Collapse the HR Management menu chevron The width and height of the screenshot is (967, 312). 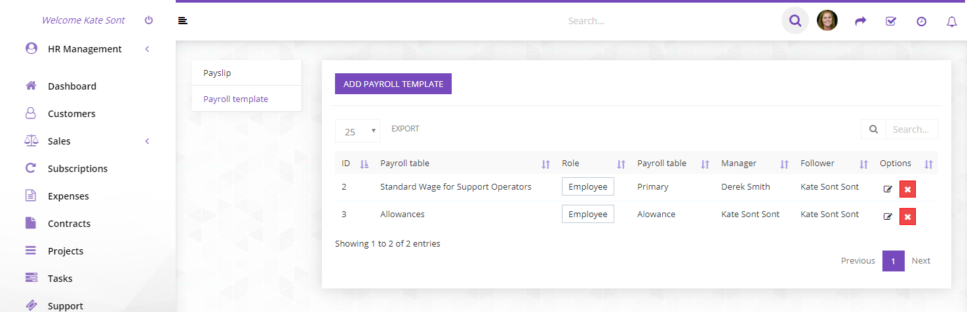coord(148,49)
